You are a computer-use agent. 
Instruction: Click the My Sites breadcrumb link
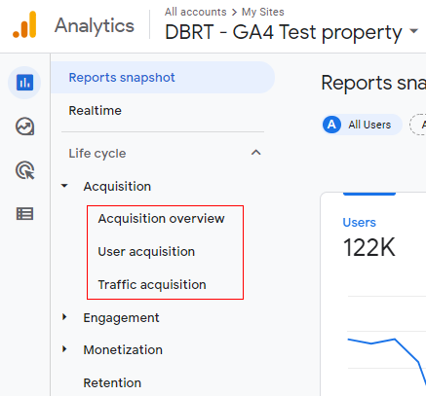(x=262, y=12)
